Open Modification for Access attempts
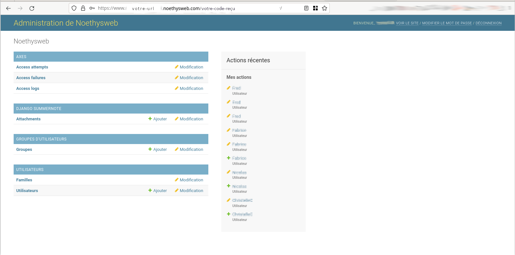Image resolution: width=515 pixels, height=255 pixels. pos(189,67)
